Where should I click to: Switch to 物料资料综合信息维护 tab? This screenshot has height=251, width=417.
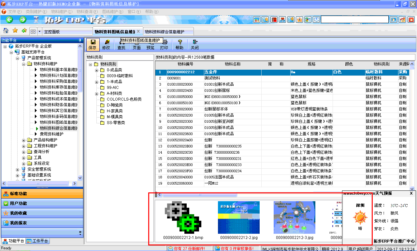click(x=165, y=32)
